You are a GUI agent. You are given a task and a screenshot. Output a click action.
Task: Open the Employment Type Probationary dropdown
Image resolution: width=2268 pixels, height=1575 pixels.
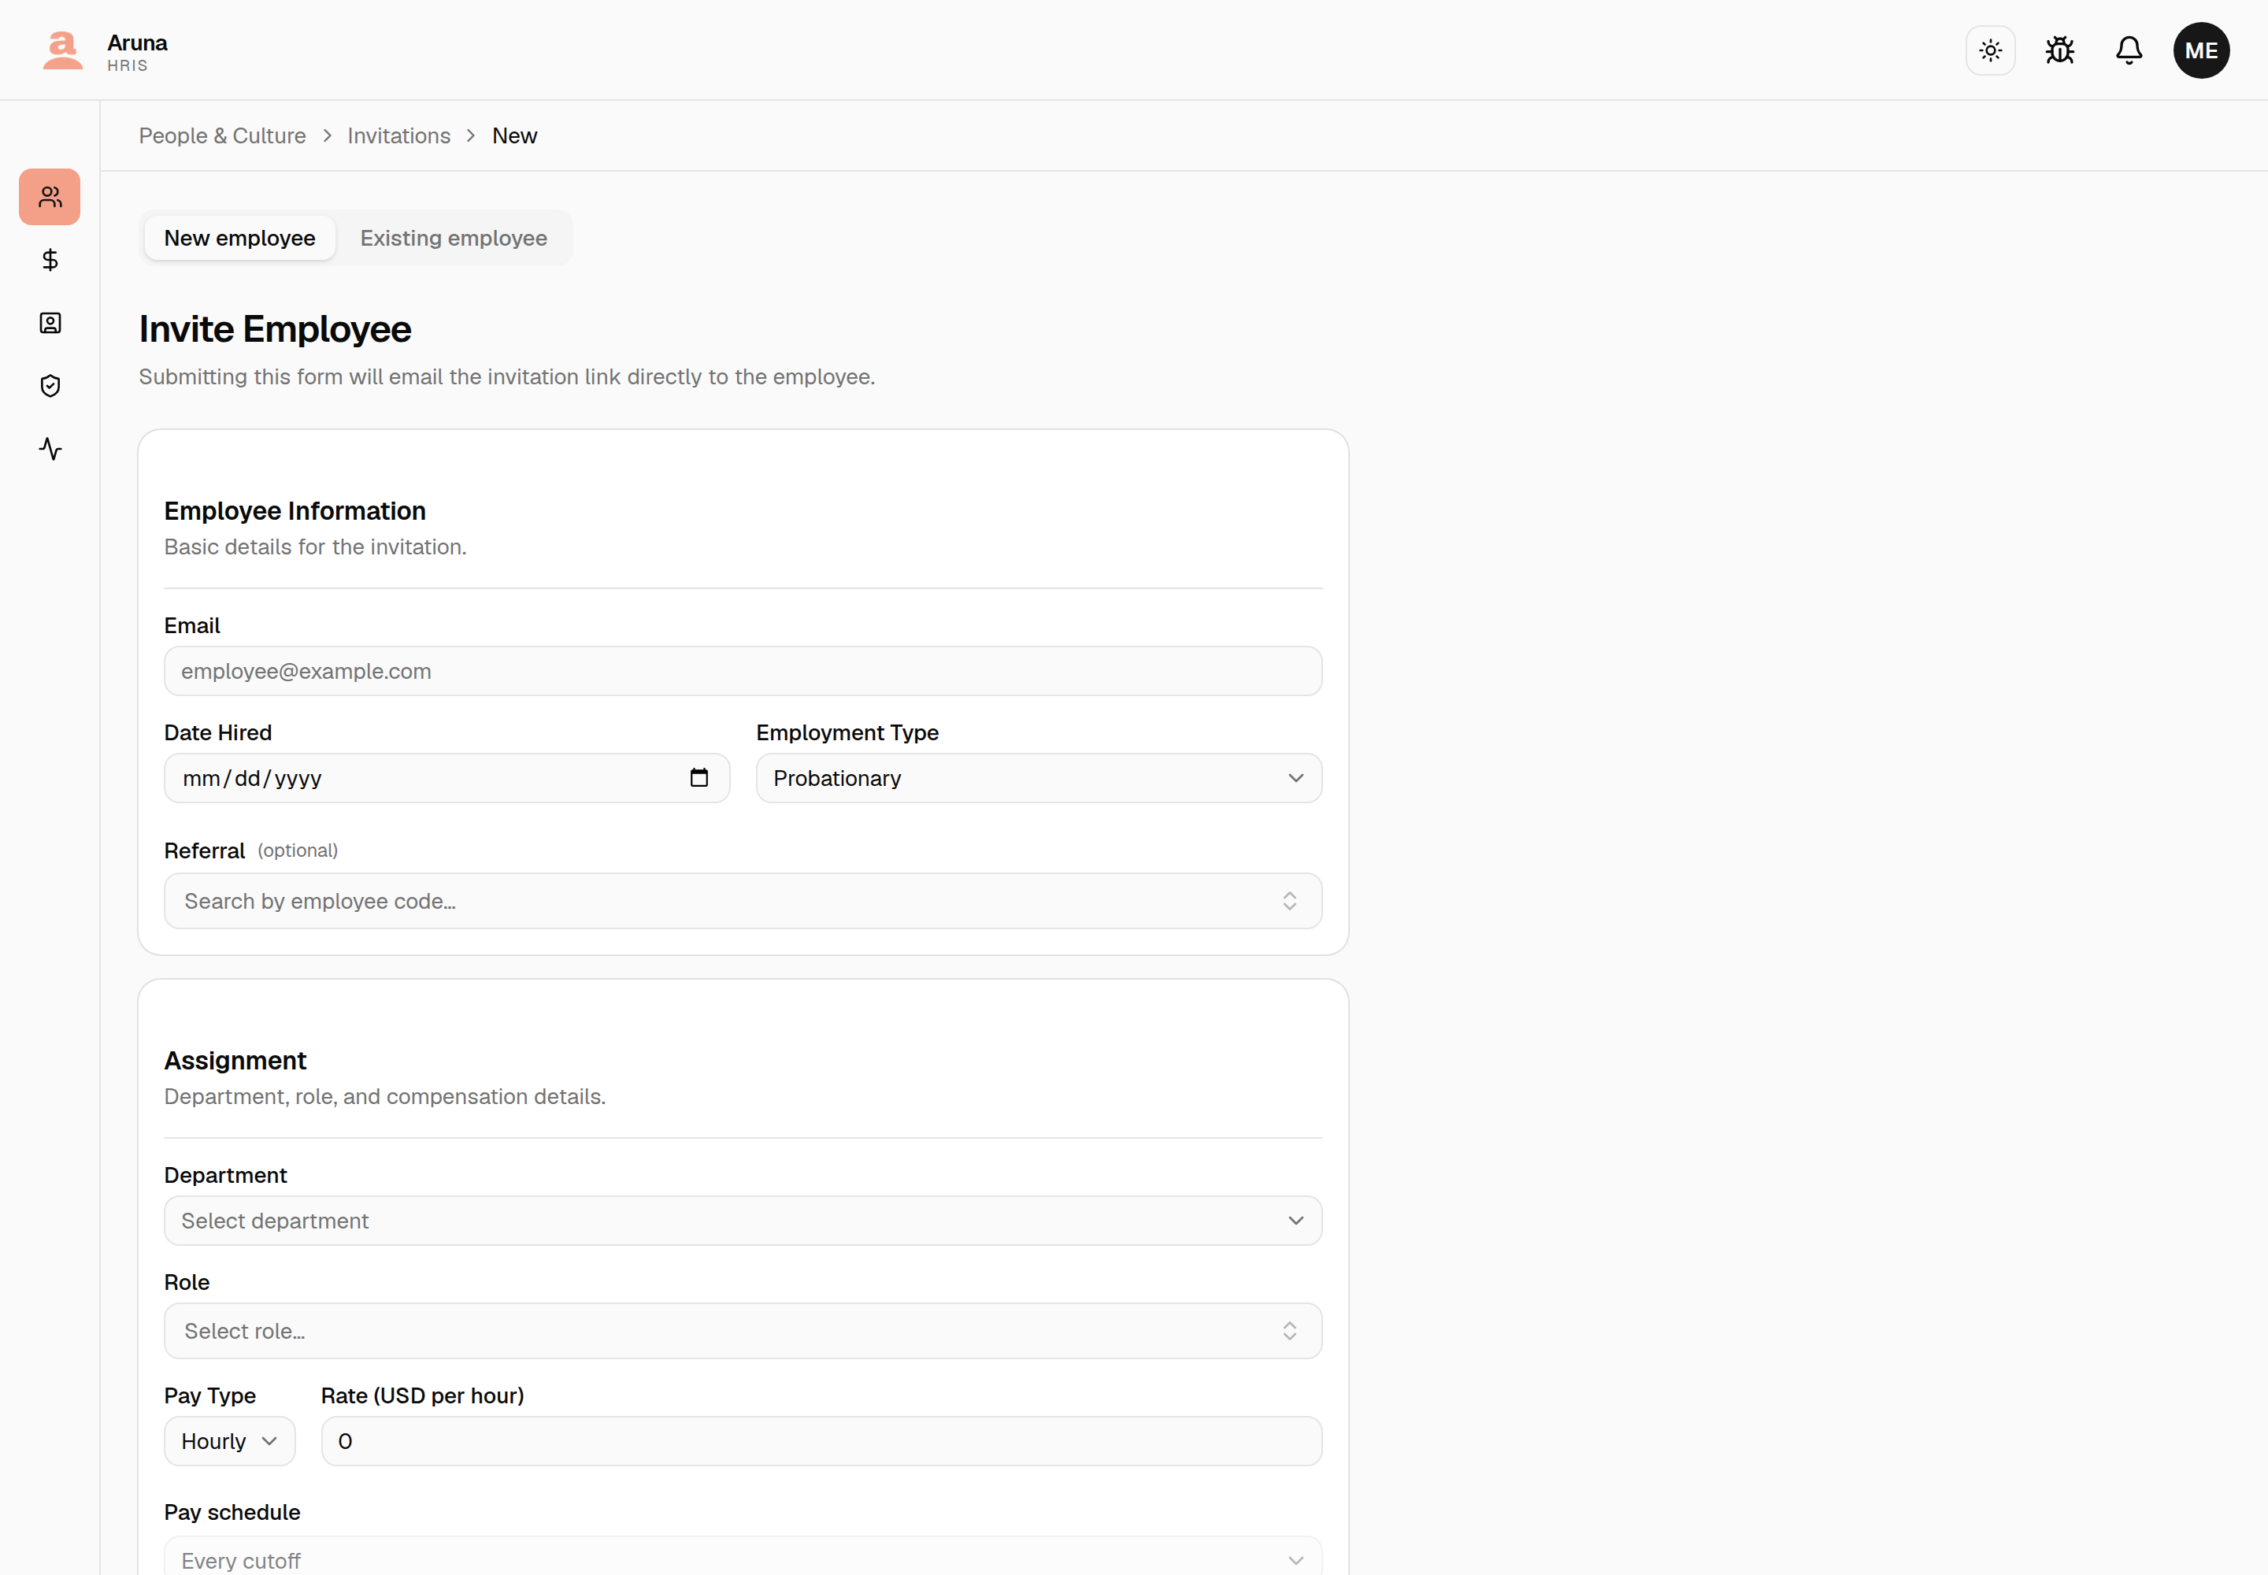(x=1039, y=779)
